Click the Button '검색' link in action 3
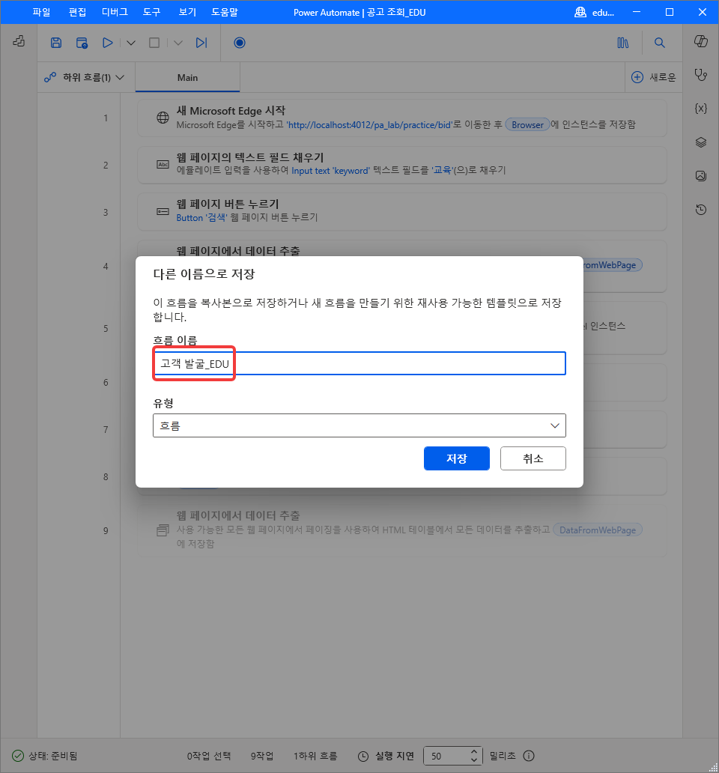 [x=202, y=217]
